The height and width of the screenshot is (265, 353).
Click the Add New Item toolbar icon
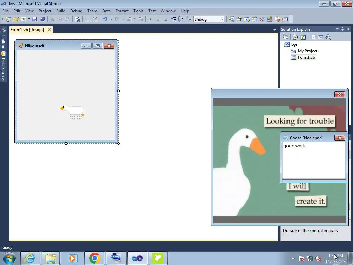click(23, 19)
